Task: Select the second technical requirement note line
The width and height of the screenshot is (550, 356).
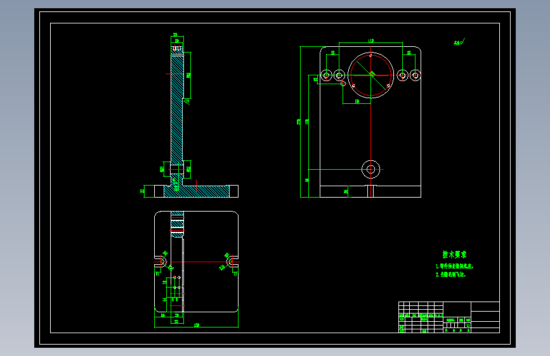Action: pos(451,275)
